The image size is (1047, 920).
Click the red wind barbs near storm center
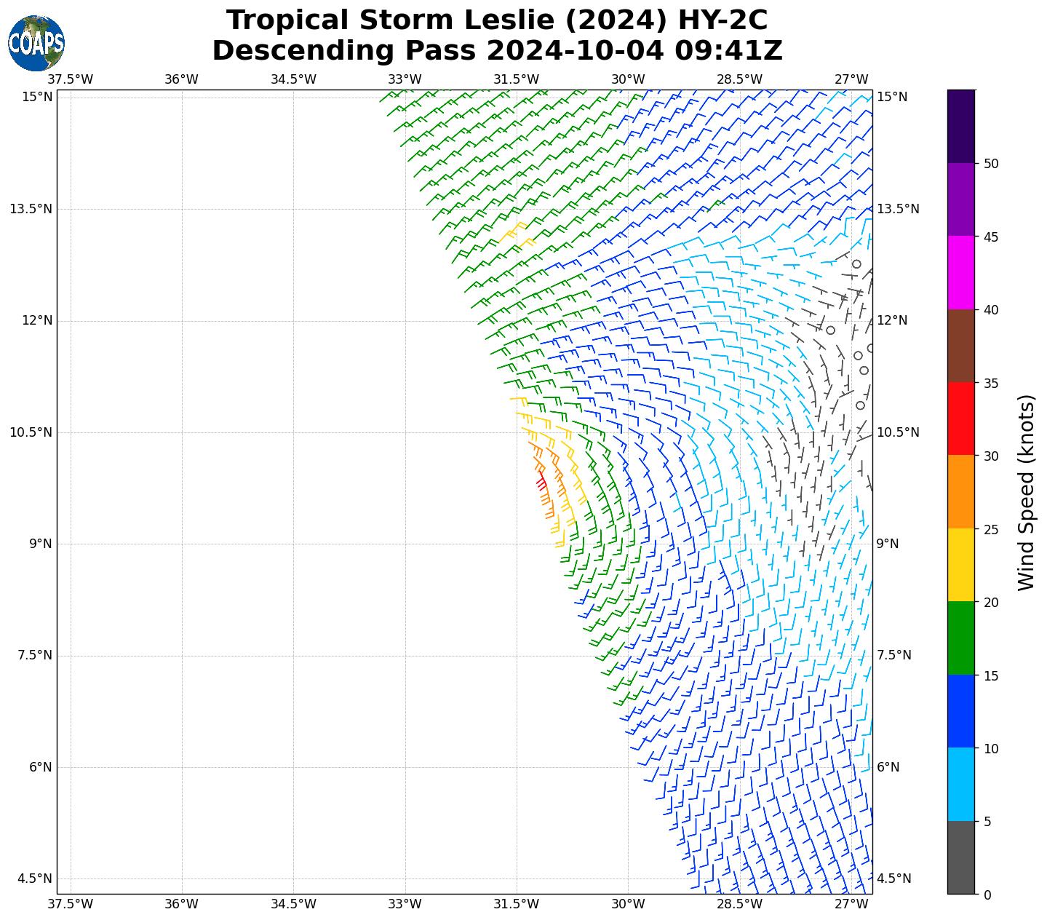tap(541, 483)
